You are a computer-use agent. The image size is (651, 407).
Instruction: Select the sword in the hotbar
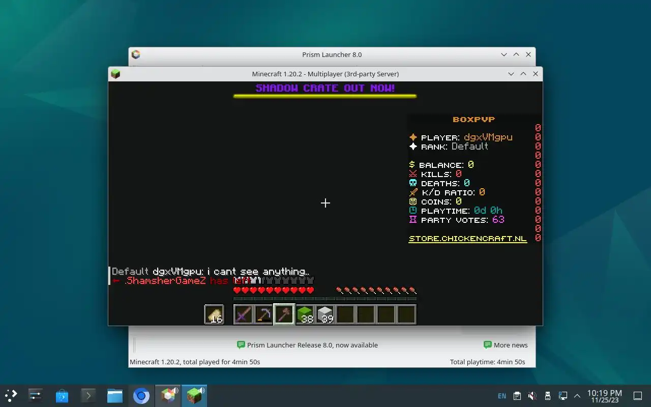243,314
